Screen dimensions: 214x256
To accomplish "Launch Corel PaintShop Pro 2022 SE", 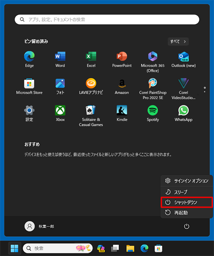I will [153, 89].
